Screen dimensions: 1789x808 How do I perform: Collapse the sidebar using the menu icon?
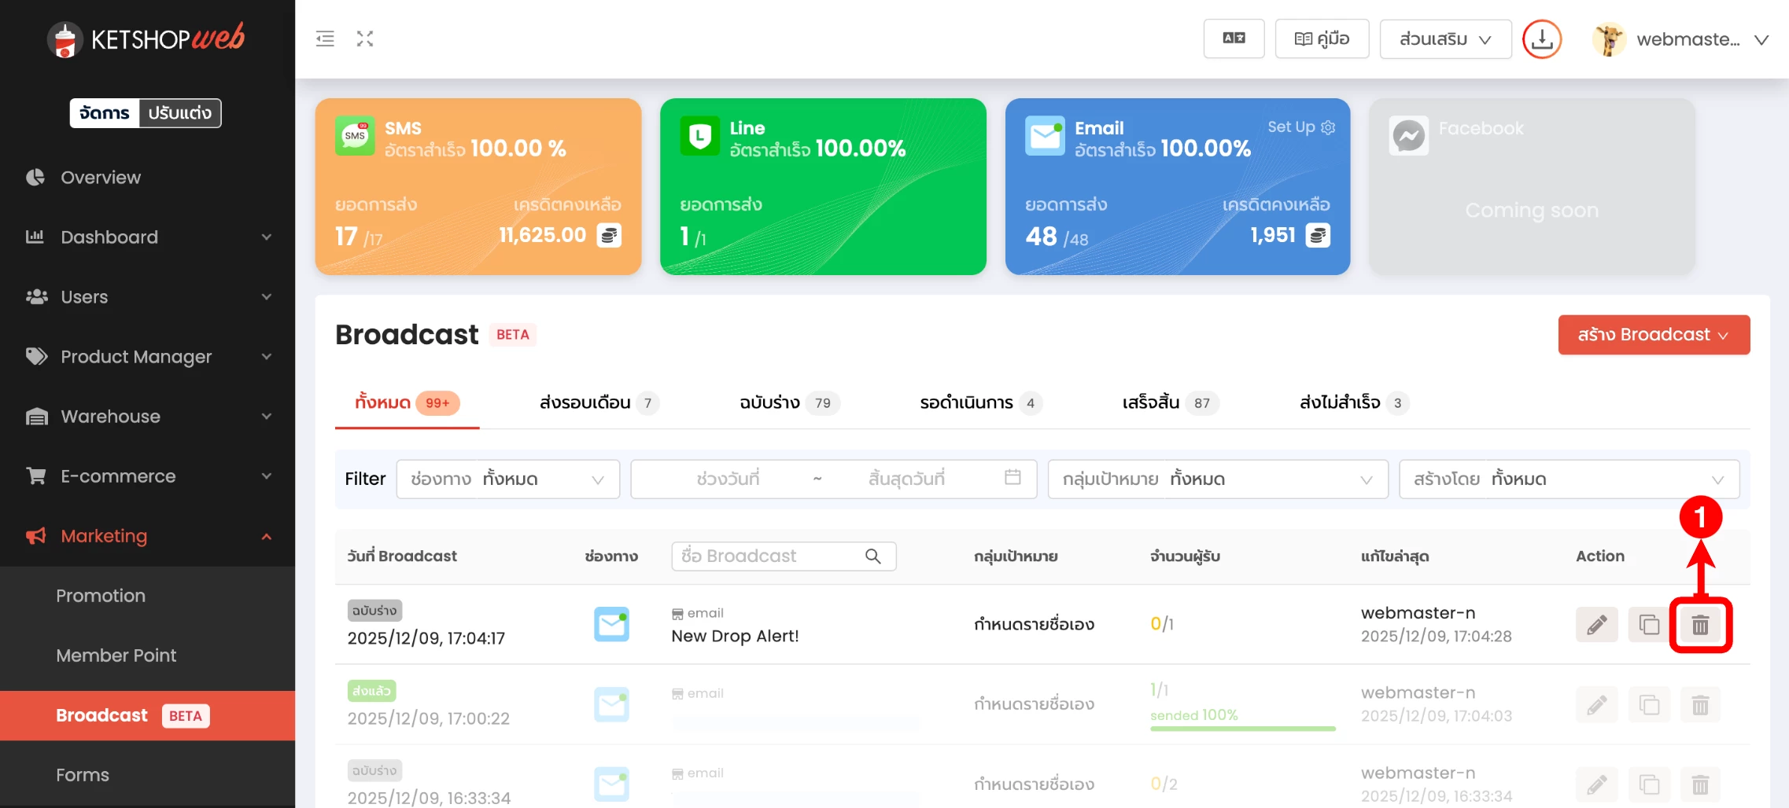tap(325, 39)
